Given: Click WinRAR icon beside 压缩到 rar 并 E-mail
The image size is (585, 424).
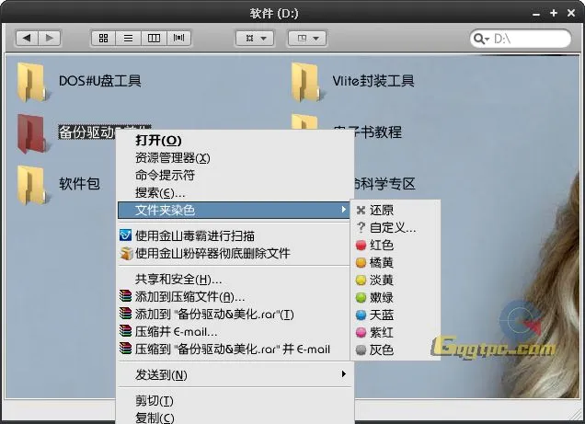Looking at the screenshot, I should click(126, 348).
